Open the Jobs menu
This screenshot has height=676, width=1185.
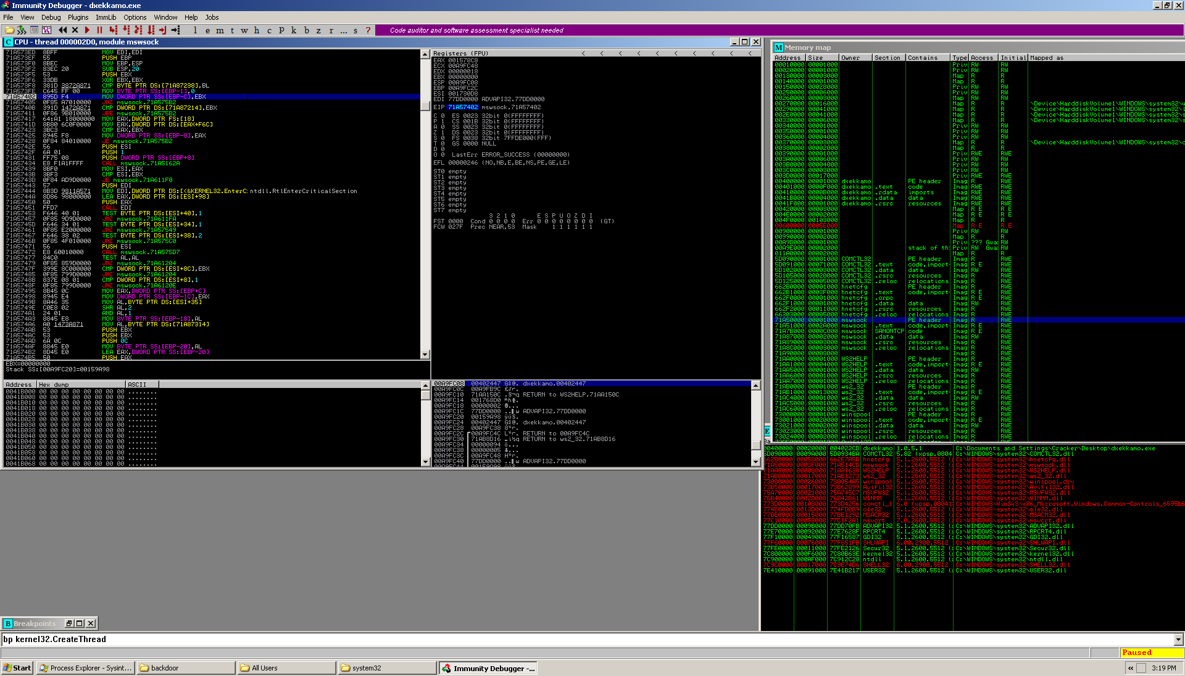point(212,17)
